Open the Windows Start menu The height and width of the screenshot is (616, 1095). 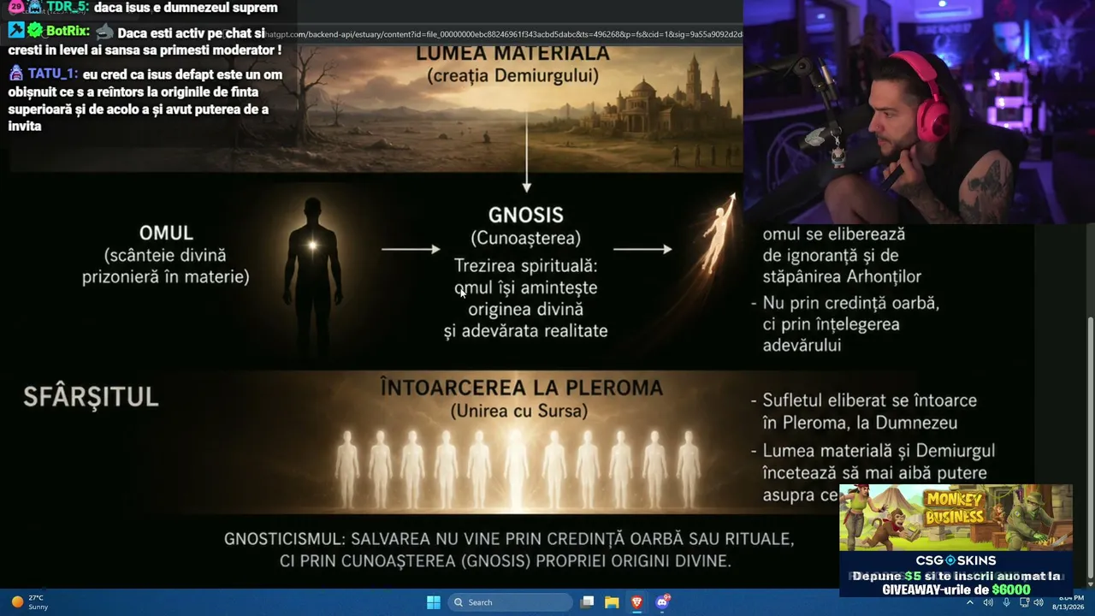[x=434, y=602]
